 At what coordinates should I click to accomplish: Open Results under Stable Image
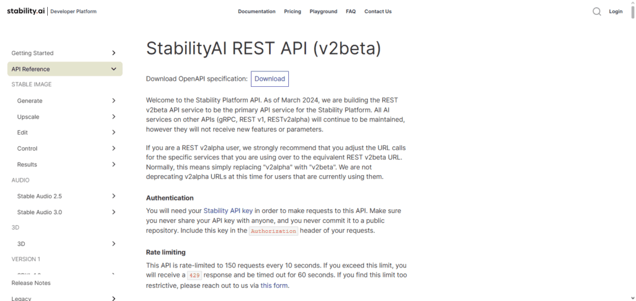pos(27,164)
